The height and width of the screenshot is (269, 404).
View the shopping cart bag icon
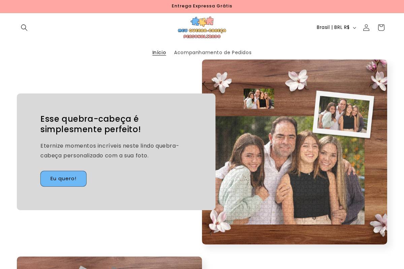pos(381,28)
